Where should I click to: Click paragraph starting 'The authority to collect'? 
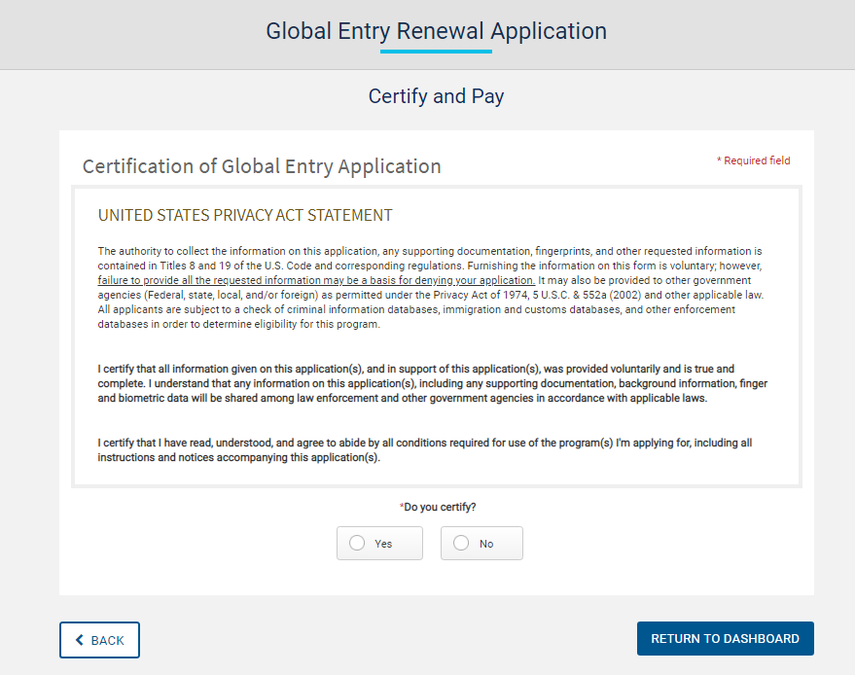click(x=431, y=287)
